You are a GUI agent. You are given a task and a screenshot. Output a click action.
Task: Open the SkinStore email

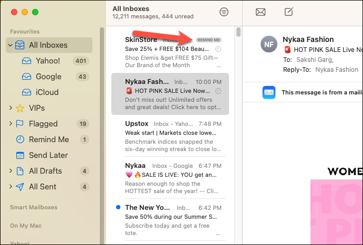coord(170,52)
